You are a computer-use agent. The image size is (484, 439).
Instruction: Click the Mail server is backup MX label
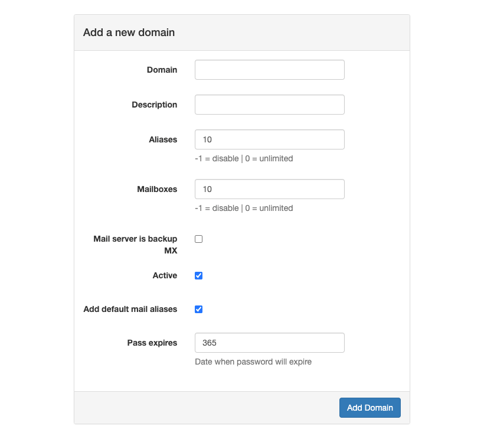pos(135,245)
